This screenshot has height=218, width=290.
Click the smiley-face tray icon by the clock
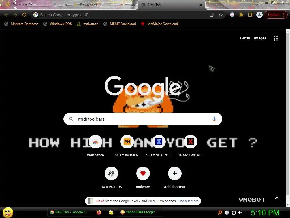click(x=227, y=213)
